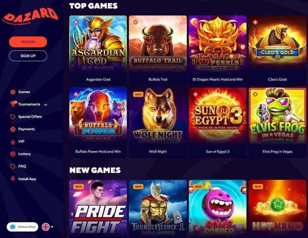
Task: Click the UK flag language icon
Action: [46, 227]
